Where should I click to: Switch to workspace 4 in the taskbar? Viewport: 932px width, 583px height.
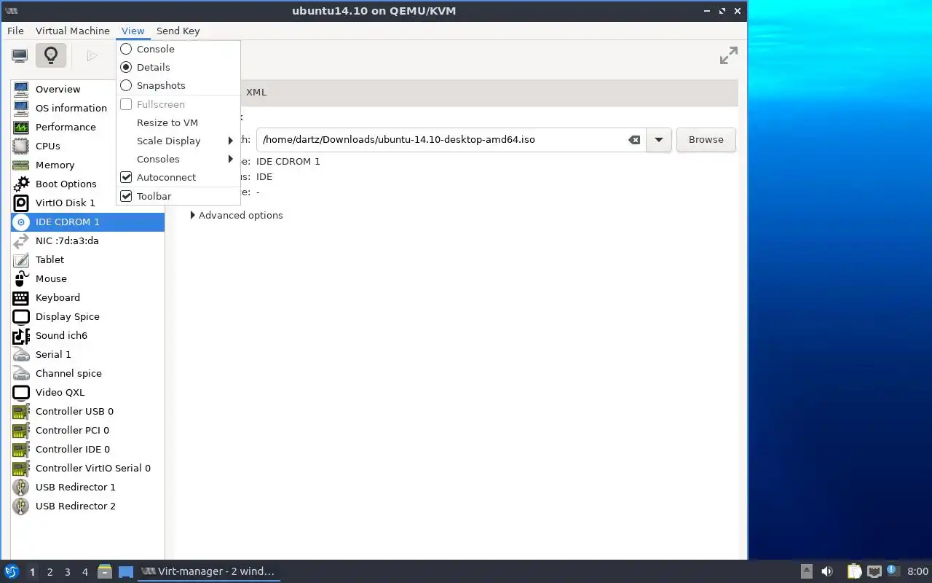(84, 572)
